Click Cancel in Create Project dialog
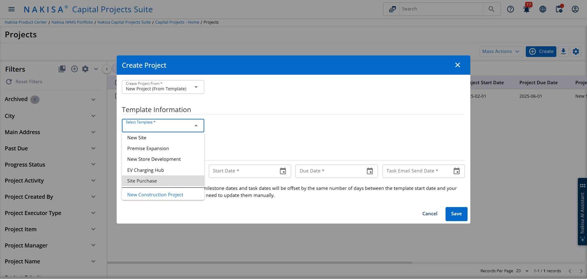This screenshot has width=587, height=279. [430, 214]
